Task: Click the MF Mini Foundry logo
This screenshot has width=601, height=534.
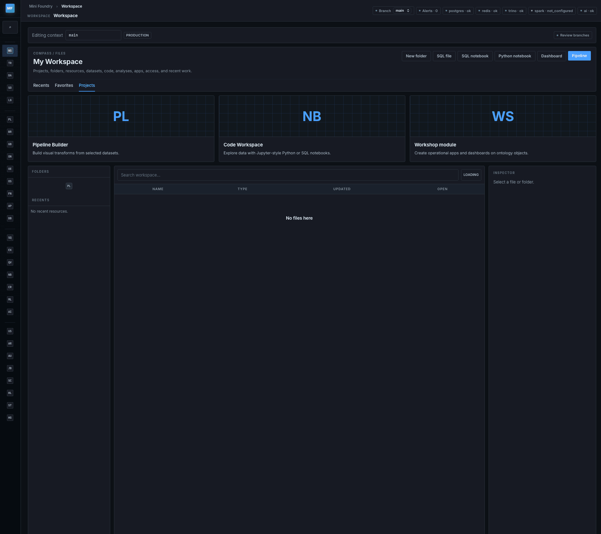Action: 10,8
